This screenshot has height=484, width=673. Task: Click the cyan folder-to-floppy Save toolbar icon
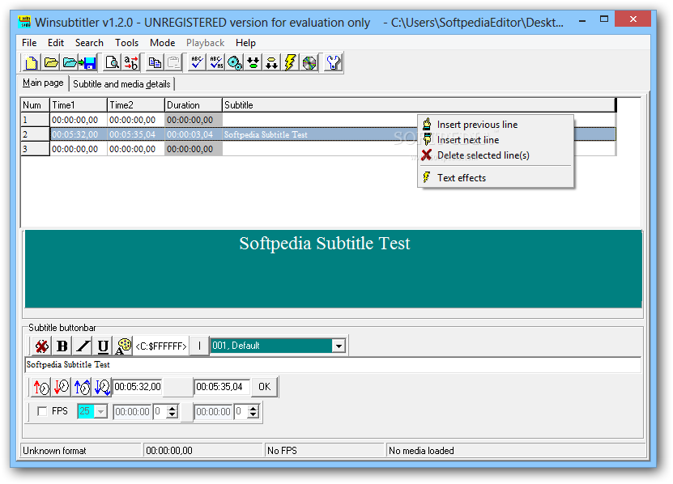point(79,62)
